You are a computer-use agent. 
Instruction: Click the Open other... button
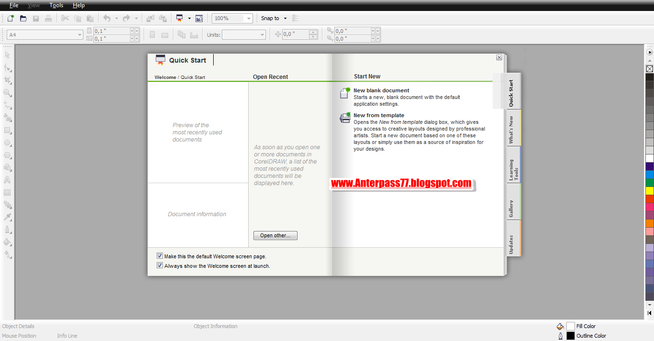(x=275, y=235)
